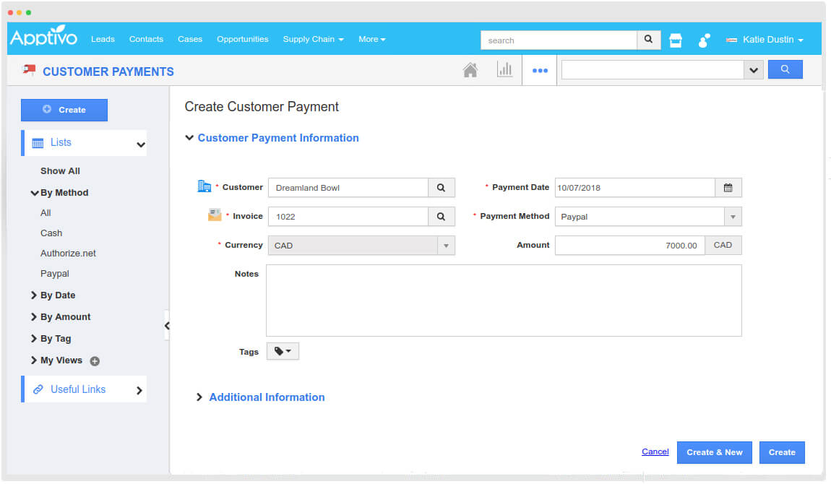Go to the Customer Payments home icon

pyautogui.click(x=470, y=69)
